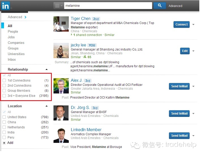Open dropdown arrow next to Connect button

[x=193, y=25]
